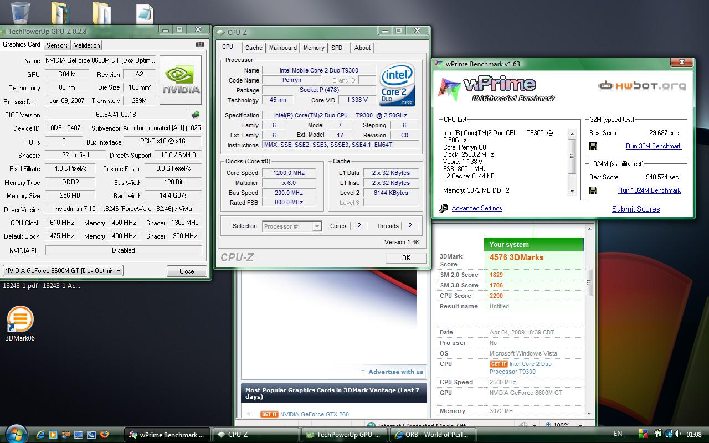Open the Memory tab in CPU-Z
Viewport: 709px width, 443px height.
(x=314, y=48)
